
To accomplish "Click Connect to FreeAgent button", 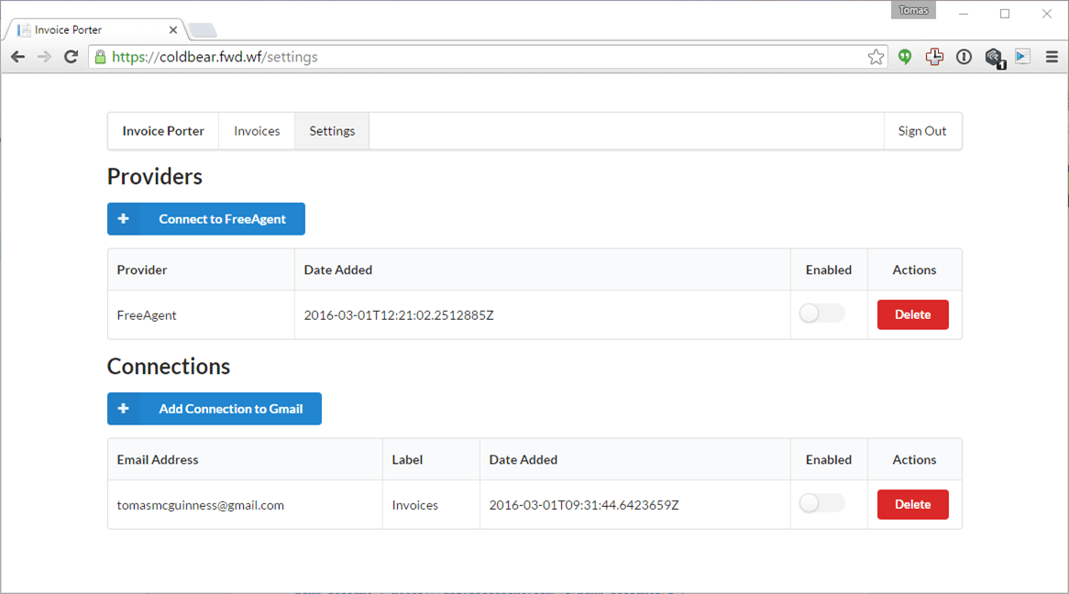I will (x=206, y=219).
